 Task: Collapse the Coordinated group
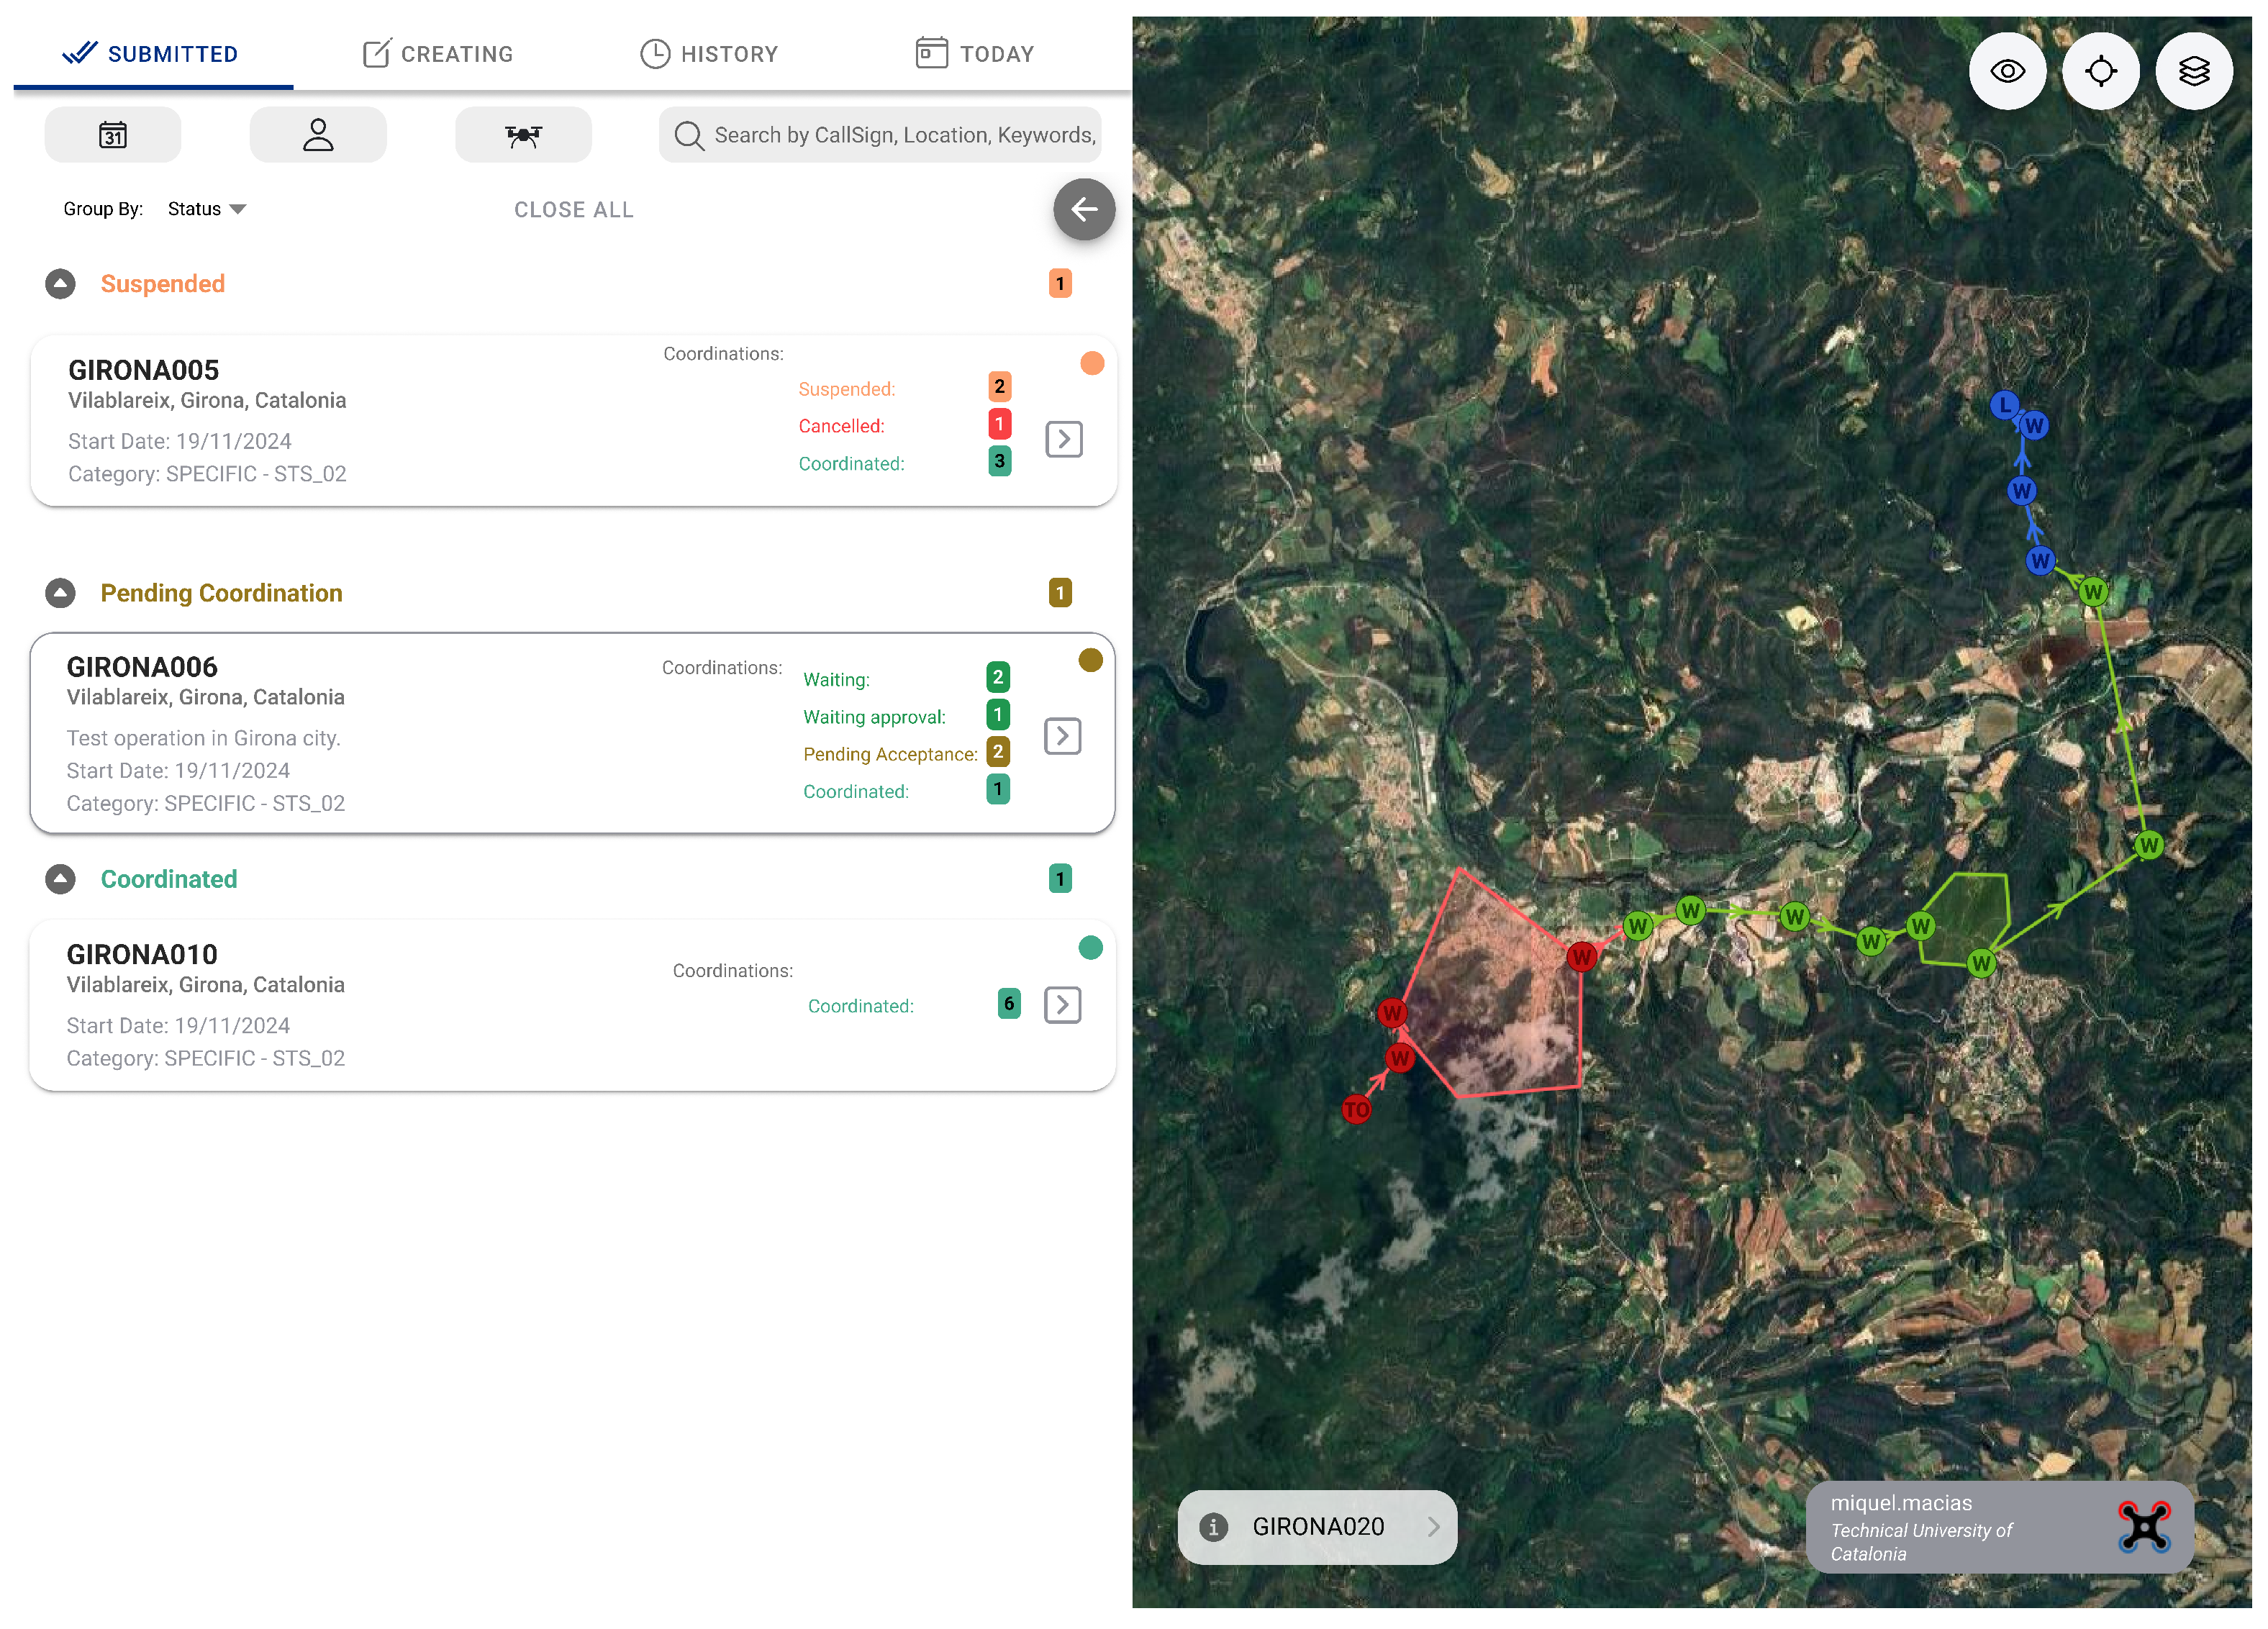[x=60, y=879]
